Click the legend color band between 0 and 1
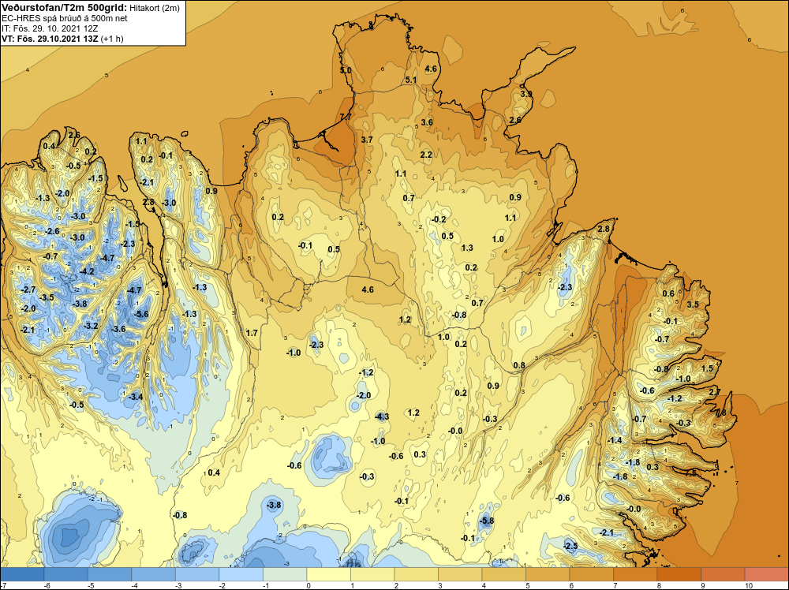This screenshot has height=590, width=789. point(328,574)
